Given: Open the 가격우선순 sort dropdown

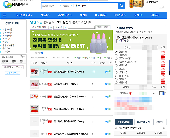Looking at the screenshot, I should pos(129,41).
